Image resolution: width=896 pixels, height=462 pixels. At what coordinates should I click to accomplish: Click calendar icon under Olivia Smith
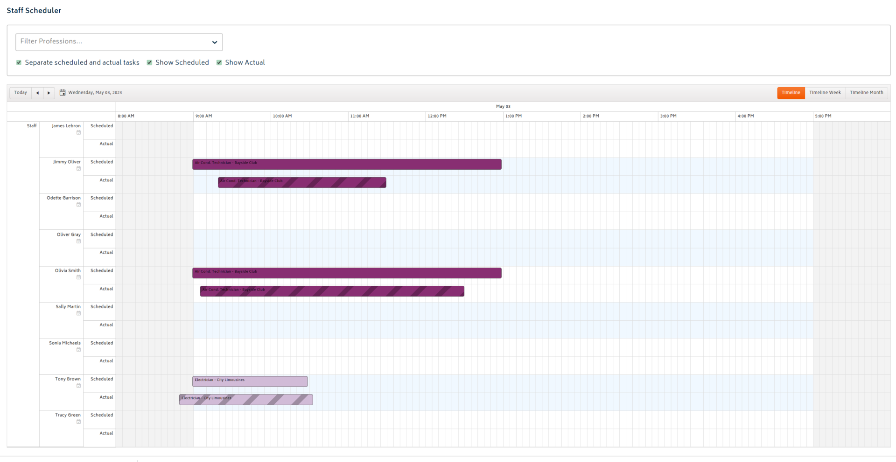tap(78, 277)
